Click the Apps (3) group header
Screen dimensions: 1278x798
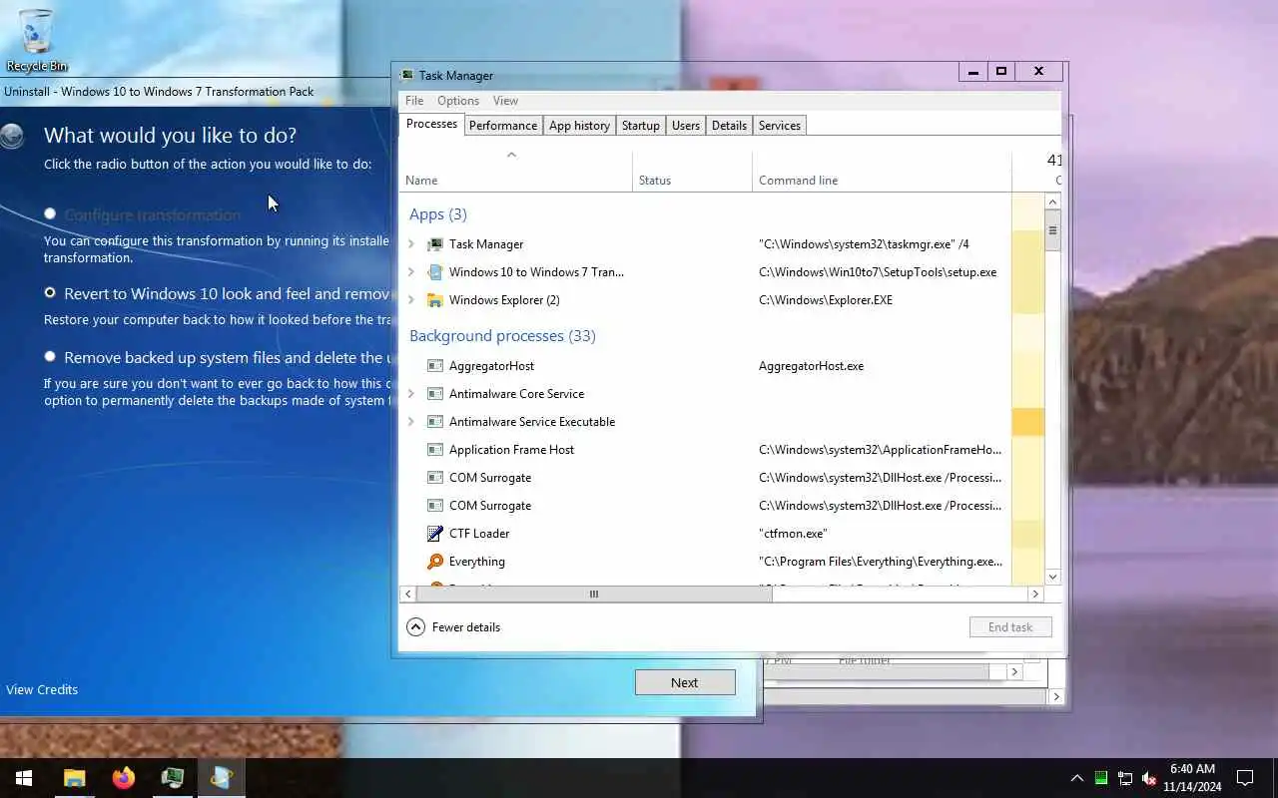pyautogui.click(x=438, y=214)
